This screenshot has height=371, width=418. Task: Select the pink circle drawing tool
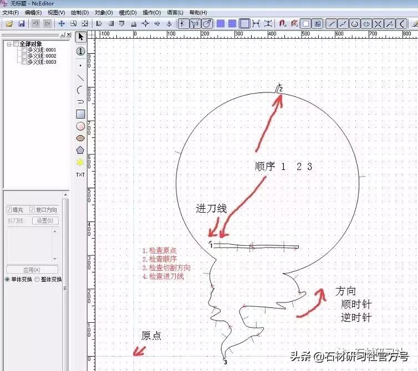click(80, 126)
